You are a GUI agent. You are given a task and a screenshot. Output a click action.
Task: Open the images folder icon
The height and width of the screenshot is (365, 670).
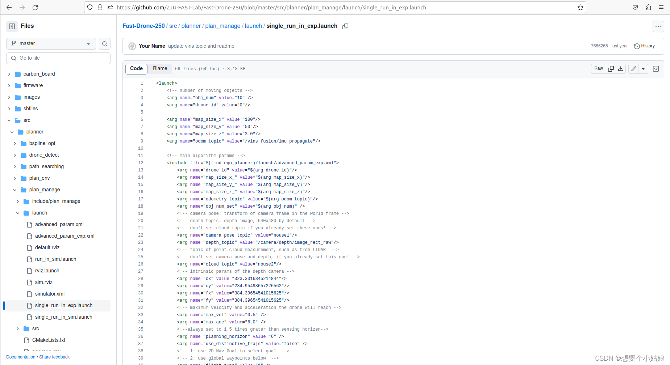[18, 97]
